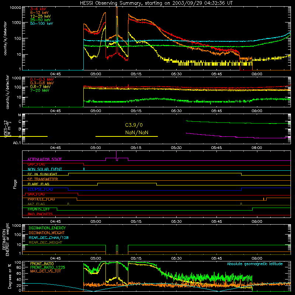The image size is (295, 295).
Task: Click the A0.1 tick label on GOES axis
Action: pos(17,143)
